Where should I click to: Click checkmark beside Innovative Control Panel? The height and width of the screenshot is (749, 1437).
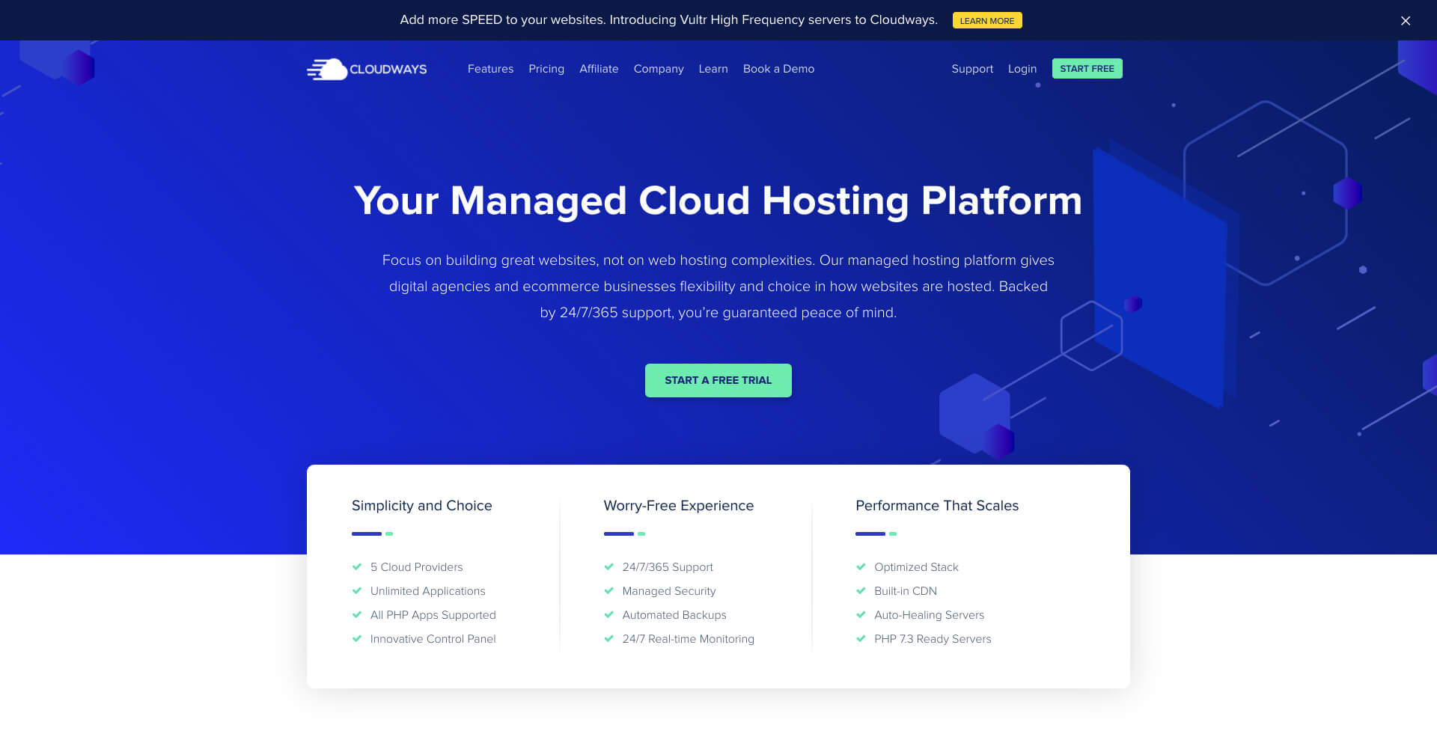click(357, 638)
